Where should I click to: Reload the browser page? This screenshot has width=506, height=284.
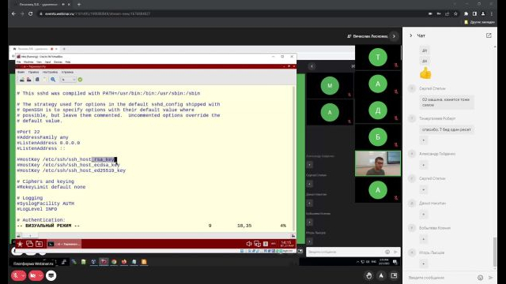(30, 14)
